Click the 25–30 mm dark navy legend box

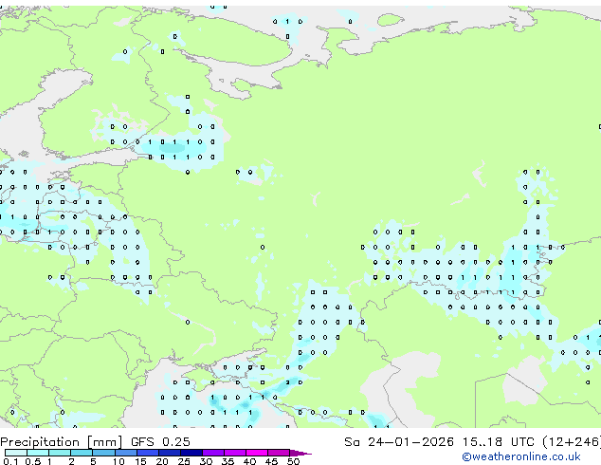[191, 453]
